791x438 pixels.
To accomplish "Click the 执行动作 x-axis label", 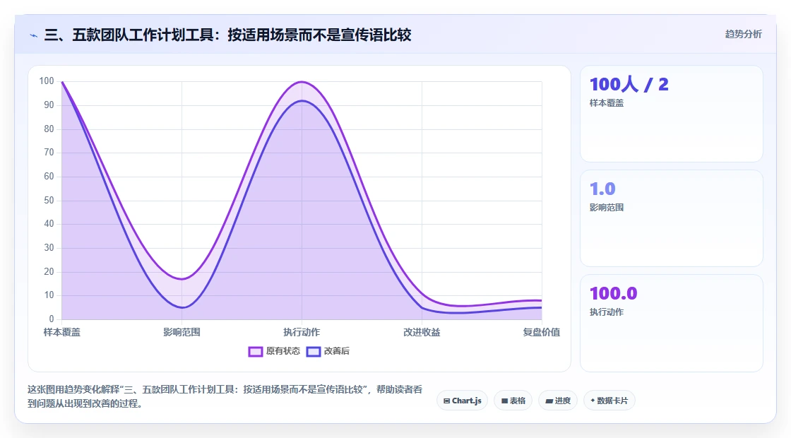I will (302, 332).
